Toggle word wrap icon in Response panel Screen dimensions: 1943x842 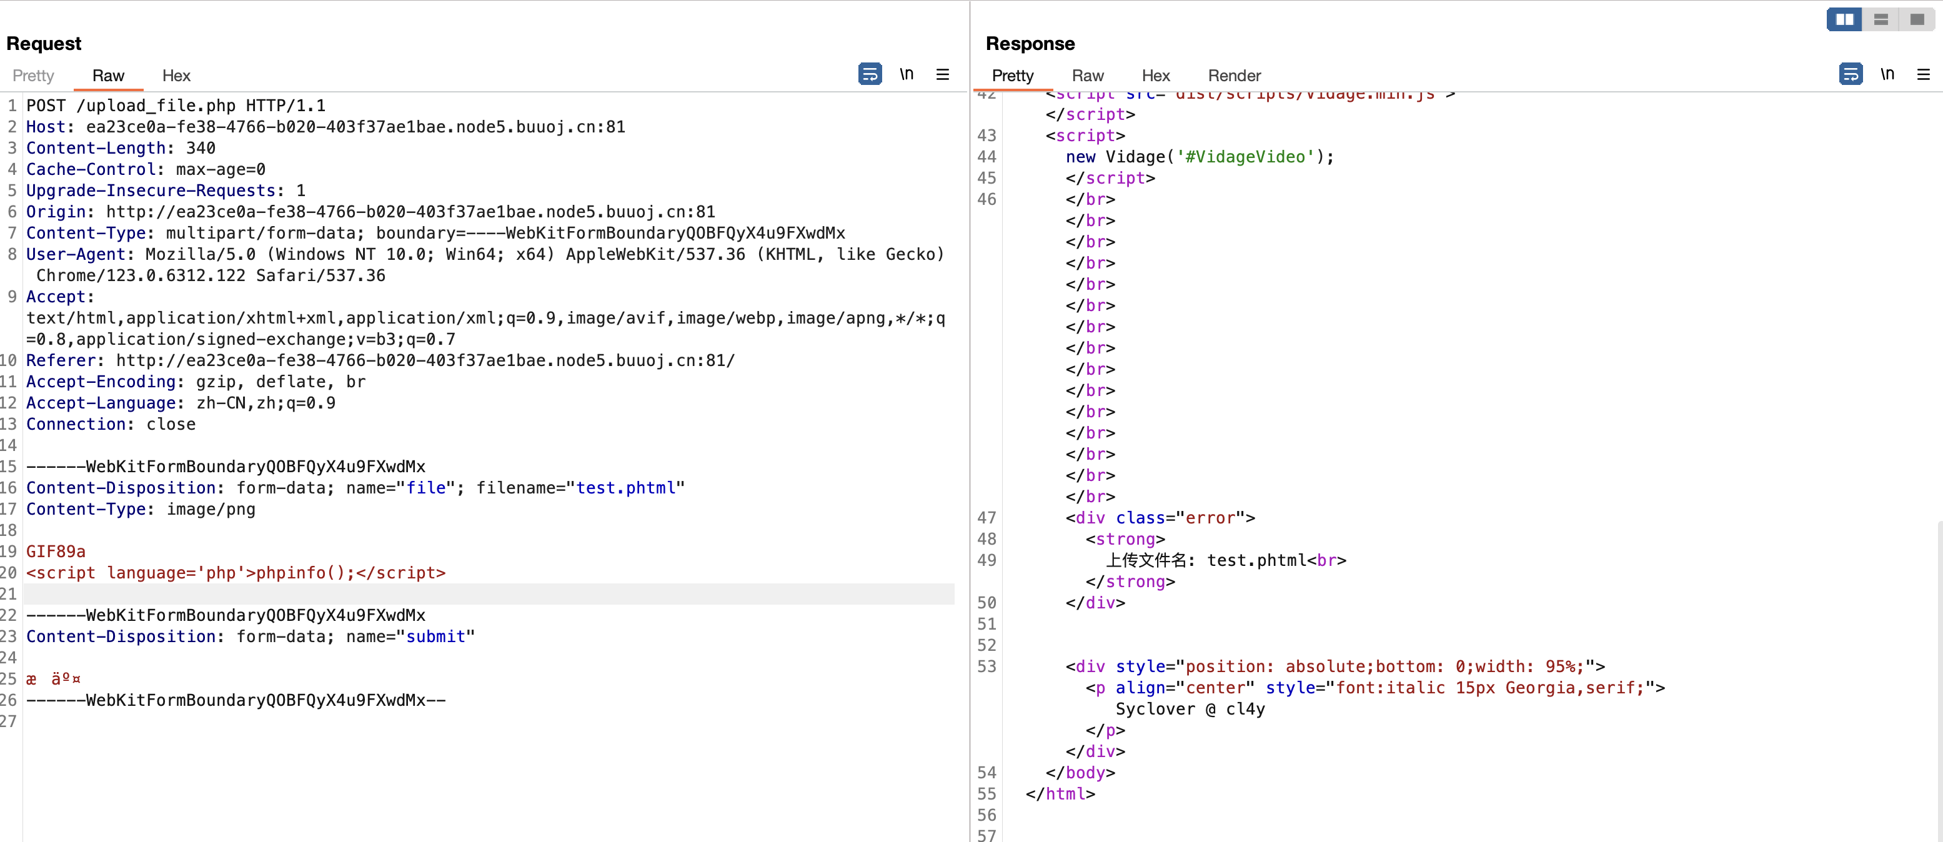1851,74
